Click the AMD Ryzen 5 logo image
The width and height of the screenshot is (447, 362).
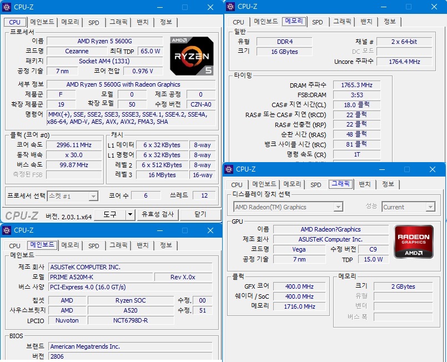192,56
